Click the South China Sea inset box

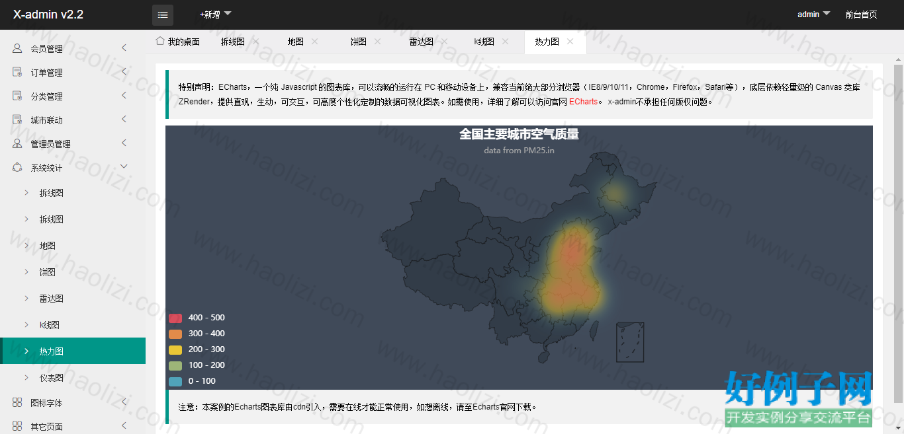pos(630,342)
